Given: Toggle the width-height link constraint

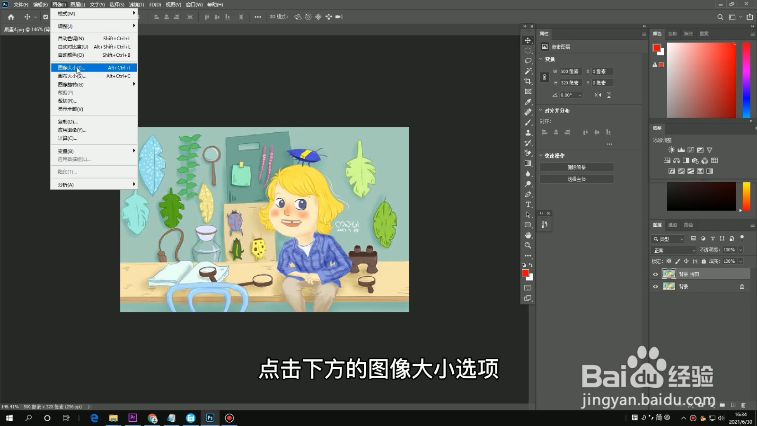Looking at the screenshot, I should (545, 77).
